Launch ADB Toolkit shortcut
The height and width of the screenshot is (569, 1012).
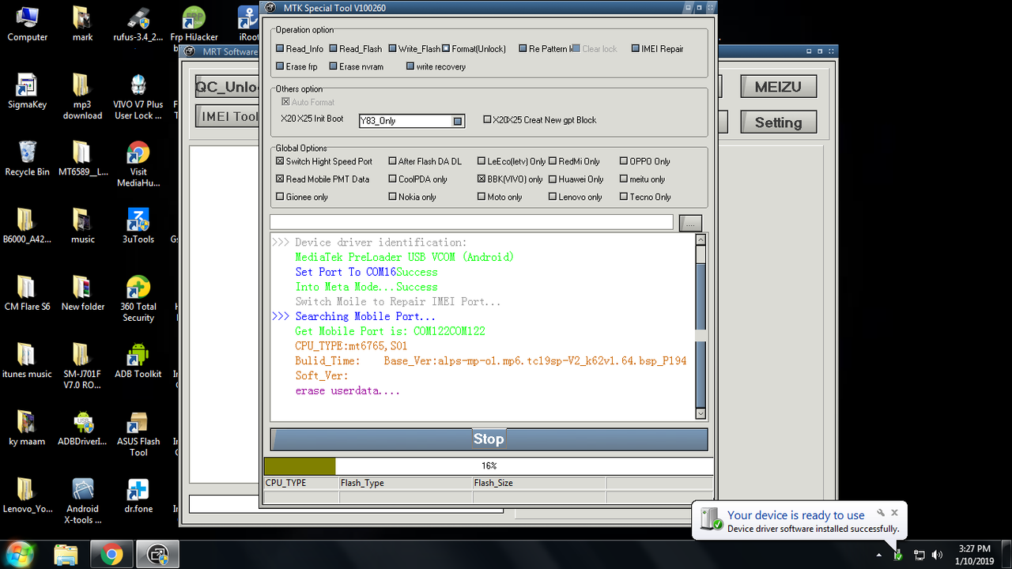(138, 361)
